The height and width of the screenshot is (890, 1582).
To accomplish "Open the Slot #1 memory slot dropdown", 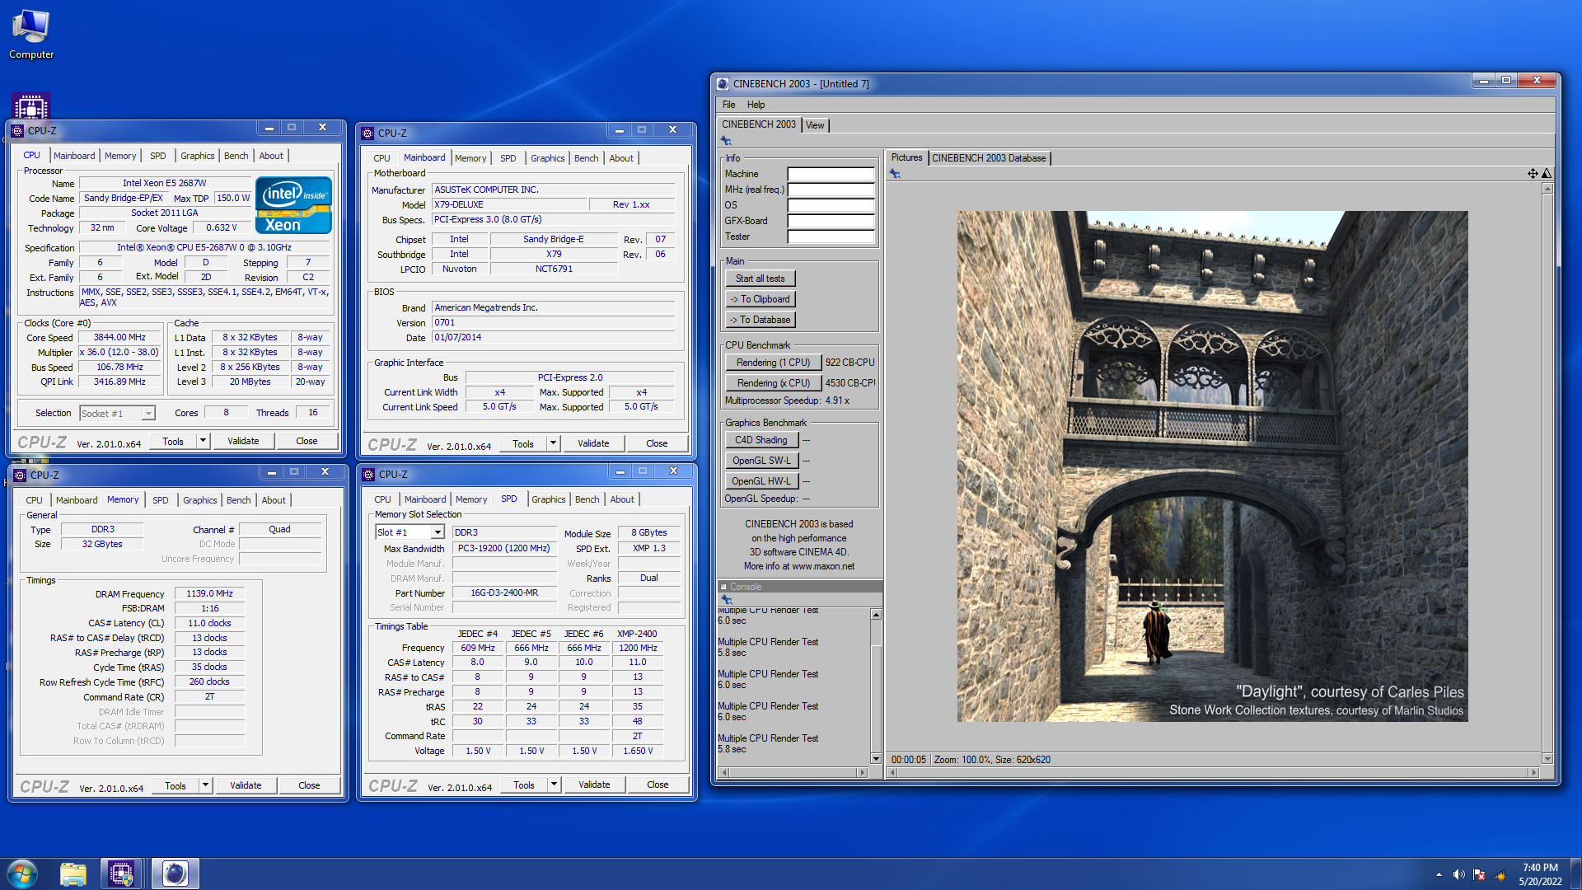I will pos(438,532).
